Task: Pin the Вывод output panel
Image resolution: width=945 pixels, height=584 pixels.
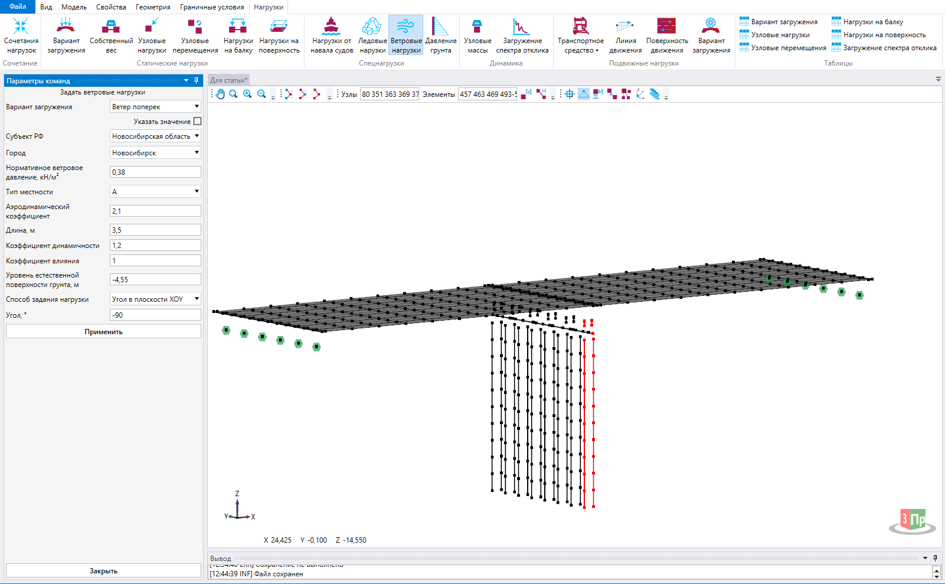Action: coord(935,558)
